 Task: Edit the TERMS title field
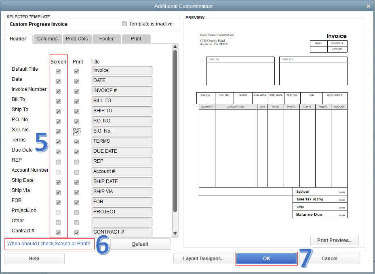(121, 141)
